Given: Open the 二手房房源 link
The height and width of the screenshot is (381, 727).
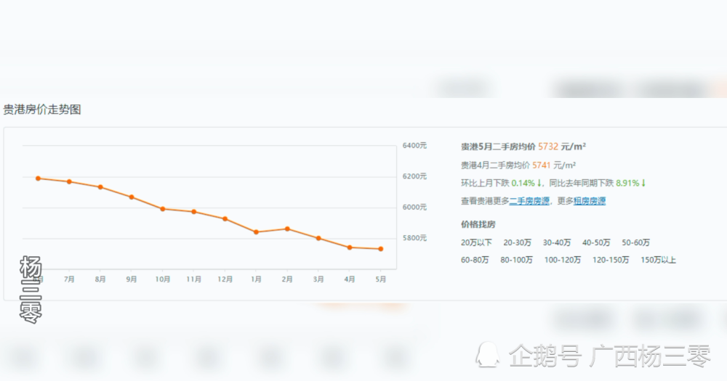Looking at the screenshot, I should pos(529,201).
